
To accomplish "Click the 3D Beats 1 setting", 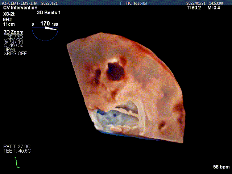I will [x=49, y=12].
